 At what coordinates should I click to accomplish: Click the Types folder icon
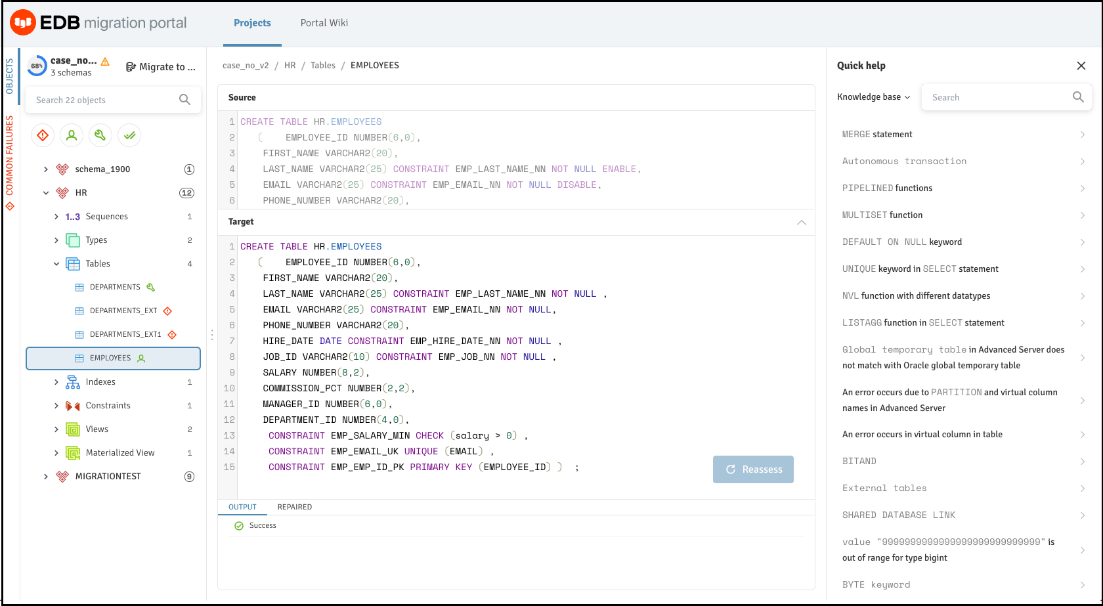(73, 240)
